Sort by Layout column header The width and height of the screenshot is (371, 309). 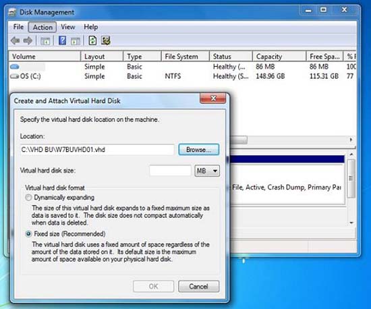tap(102, 56)
